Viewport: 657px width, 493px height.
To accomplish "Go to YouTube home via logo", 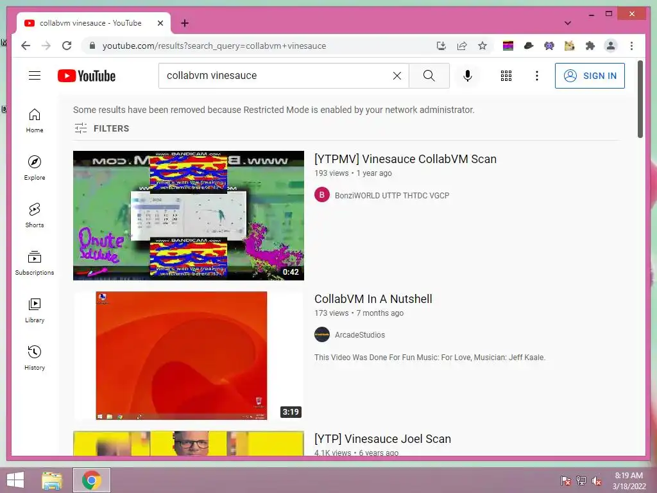I will point(87,76).
